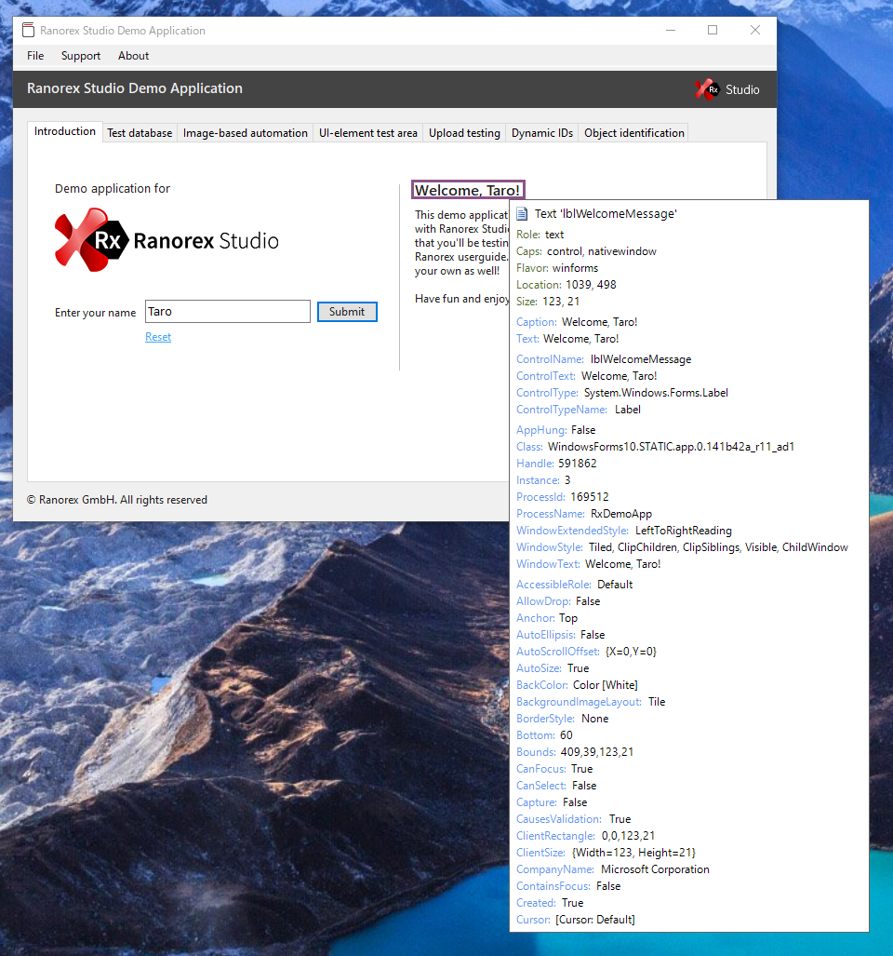Click the highlighted 'Welcome, Taro!' label

click(468, 190)
